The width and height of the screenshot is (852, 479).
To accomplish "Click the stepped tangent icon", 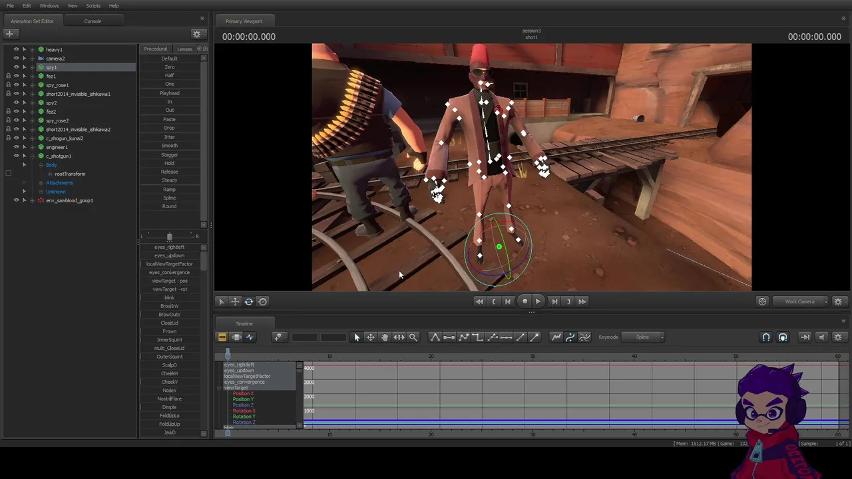I will (x=478, y=337).
